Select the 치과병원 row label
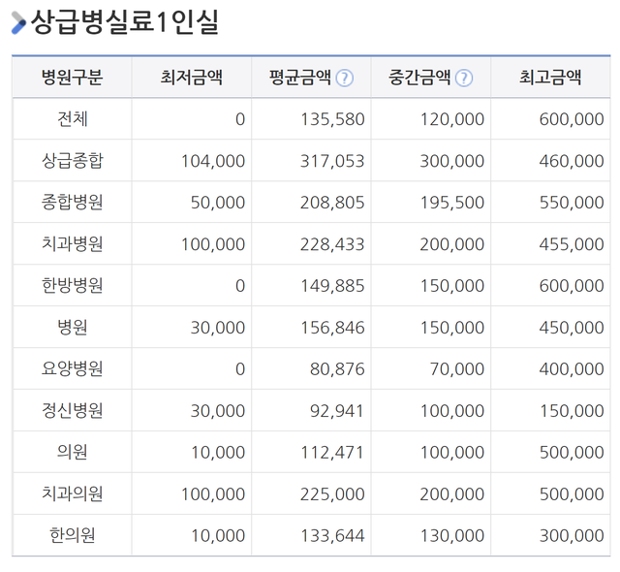 72,243
